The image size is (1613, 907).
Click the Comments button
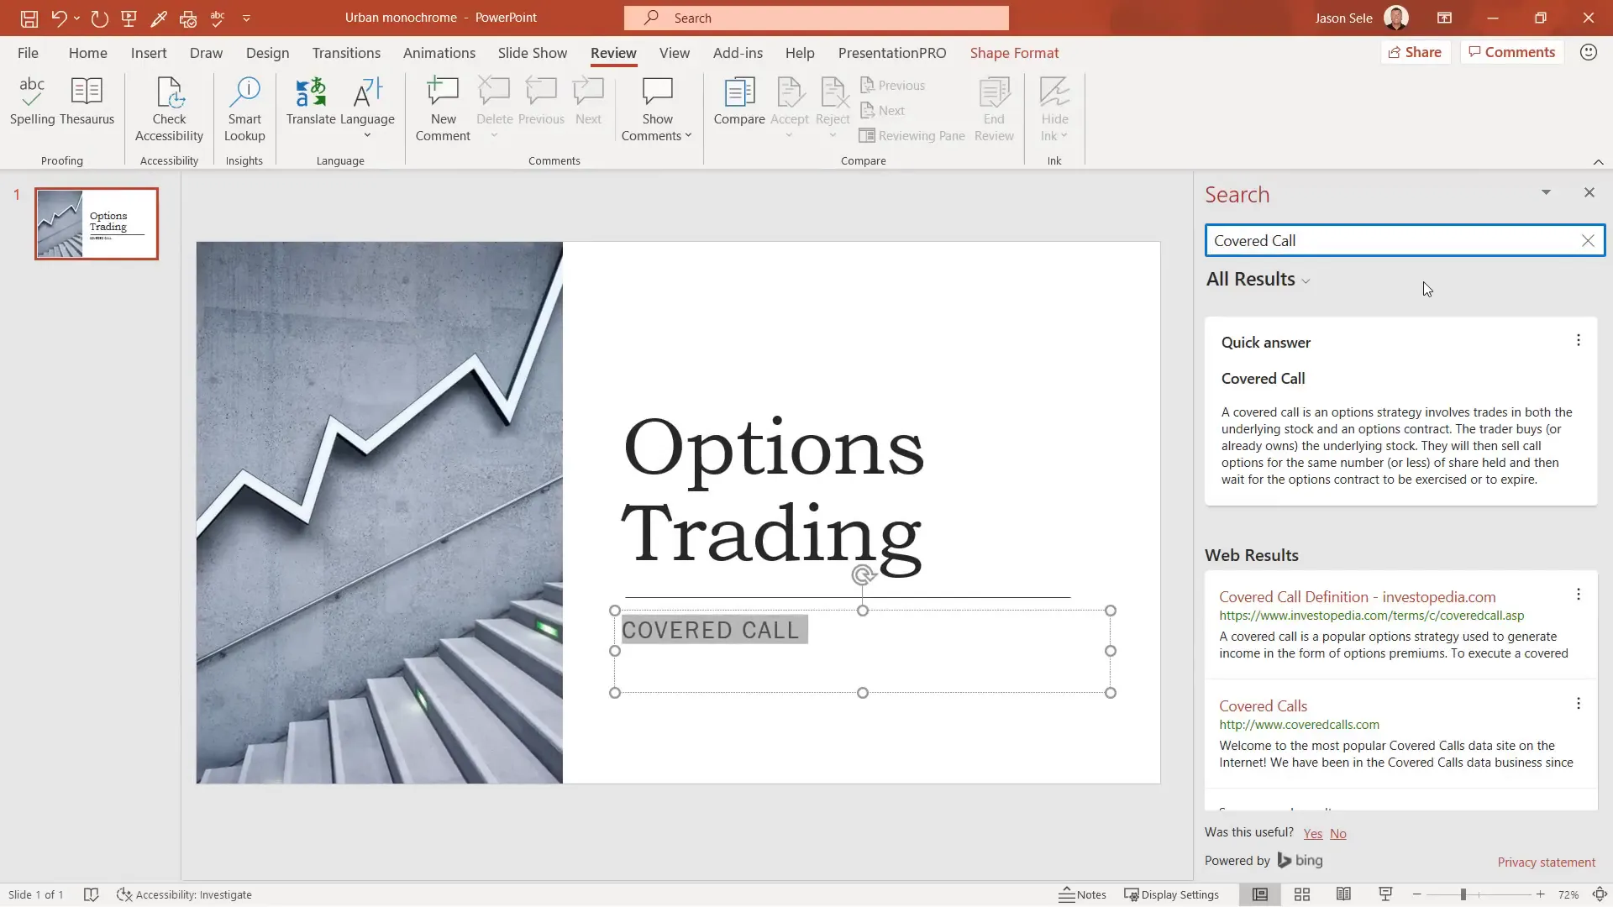pos(1512,52)
